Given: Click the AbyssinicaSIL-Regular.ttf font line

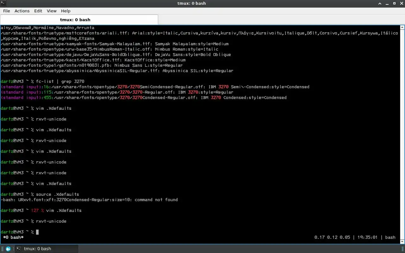Looking at the screenshot, I should click(117, 71).
